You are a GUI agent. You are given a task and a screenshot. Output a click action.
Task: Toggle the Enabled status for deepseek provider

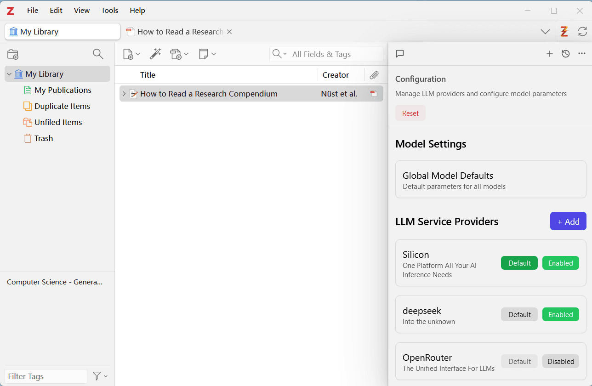point(560,314)
